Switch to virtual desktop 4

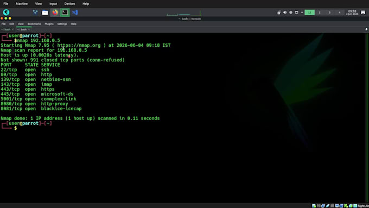[339, 12]
